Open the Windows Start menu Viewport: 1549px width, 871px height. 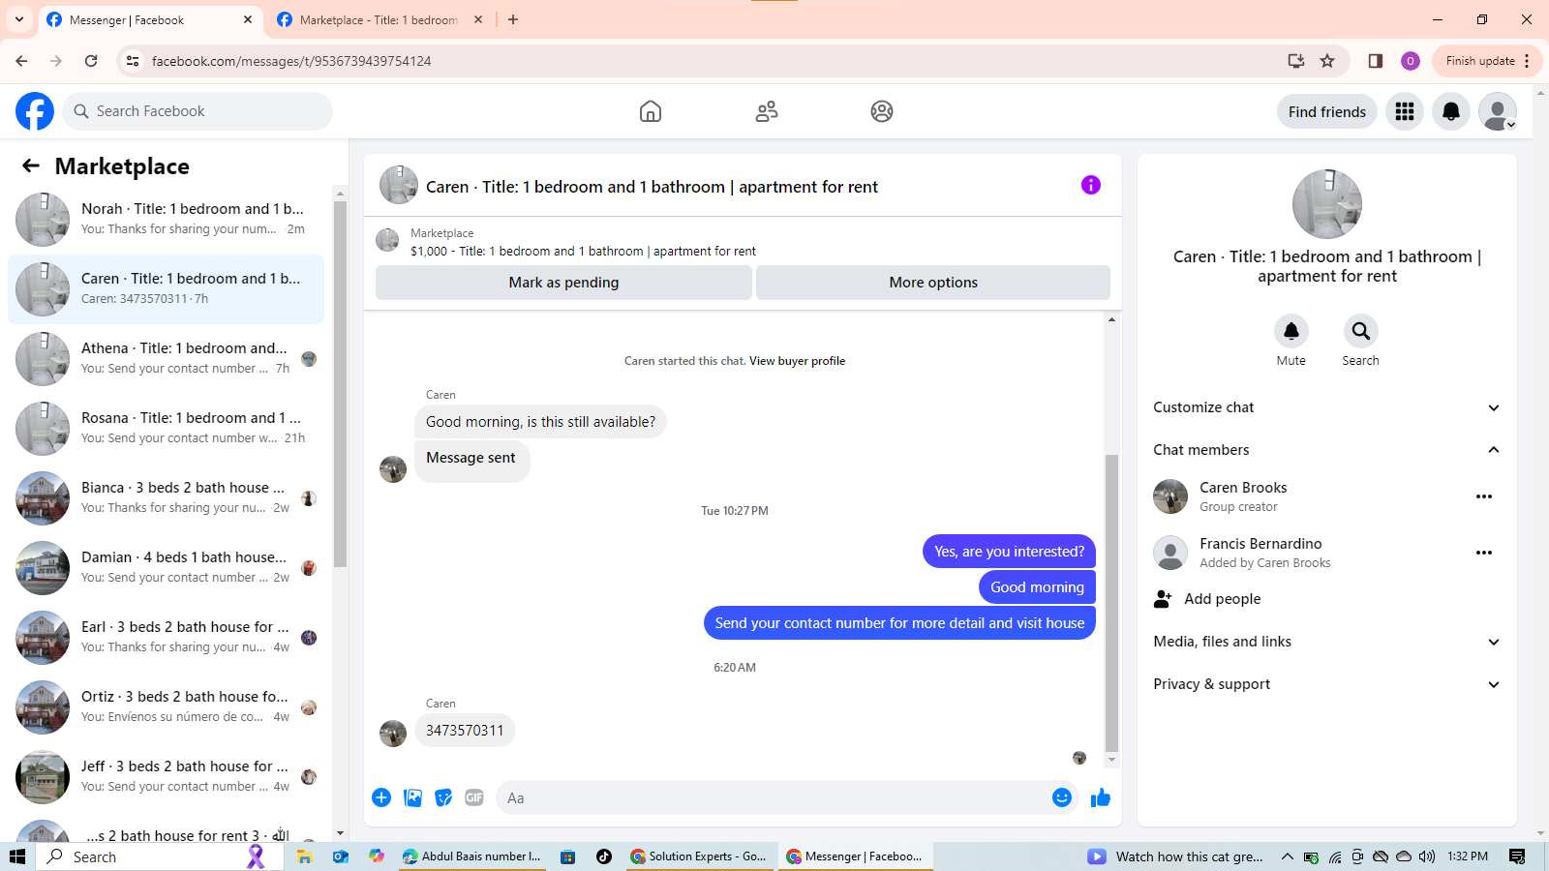(x=17, y=856)
